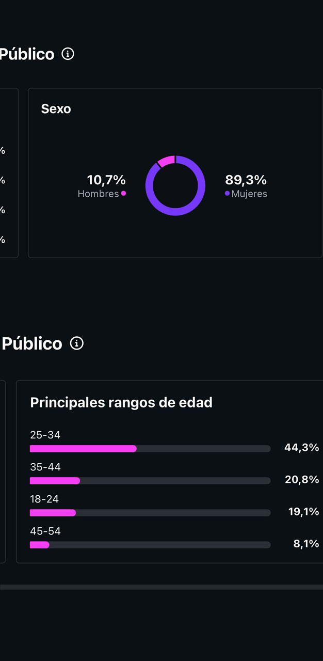Click the 20,8% value for ages 35-44
This screenshot has width=323, height=661.
[x=302, y=480]
